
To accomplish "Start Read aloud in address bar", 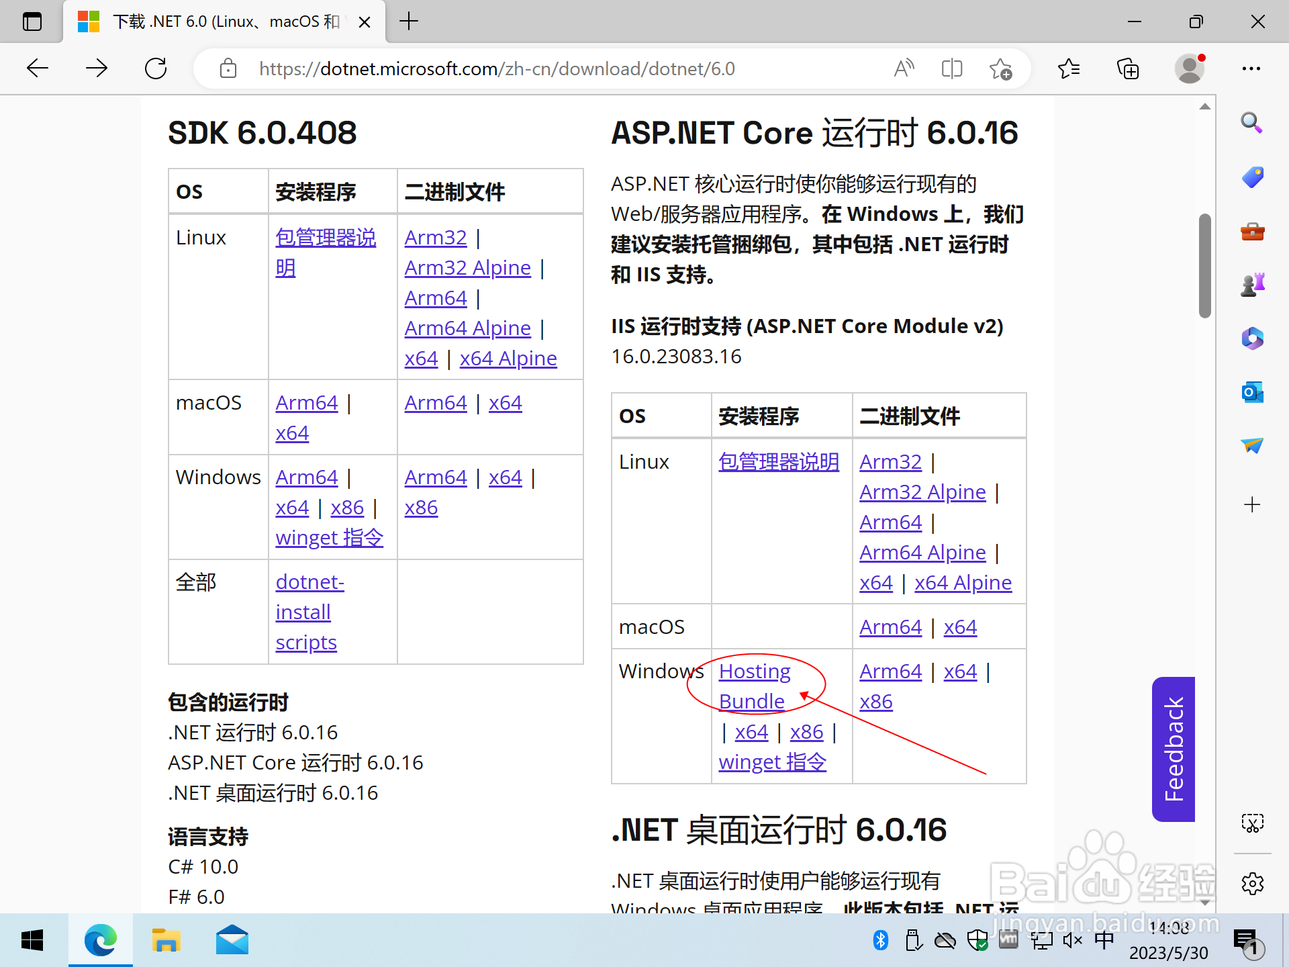I will coord(904,68).
